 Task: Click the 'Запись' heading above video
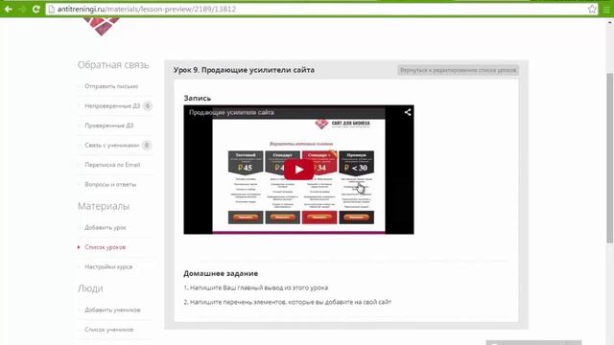coord(198,98)
